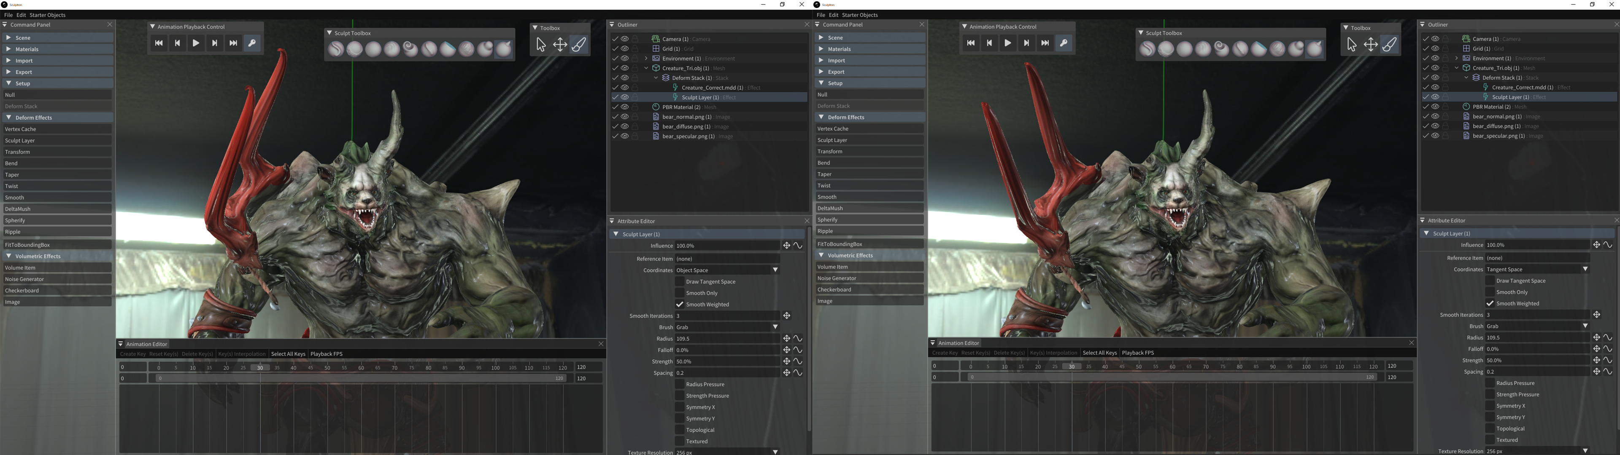Viewport: 1620px width, 455px height.
Task: Pick the first sculpt brush in left Sculpt Toolbox
Action: 336,49
